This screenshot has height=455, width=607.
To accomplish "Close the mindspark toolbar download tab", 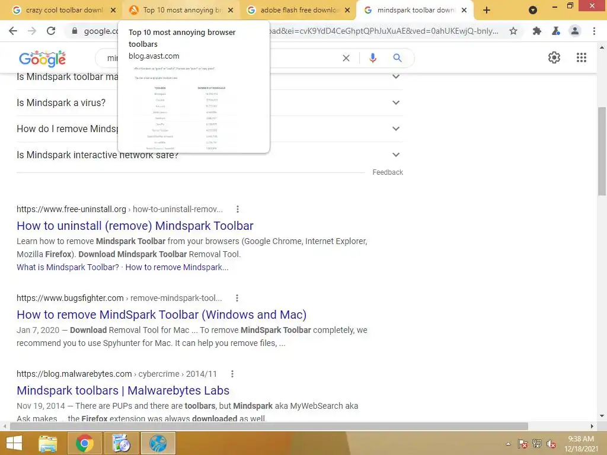I will pos(464,10).
